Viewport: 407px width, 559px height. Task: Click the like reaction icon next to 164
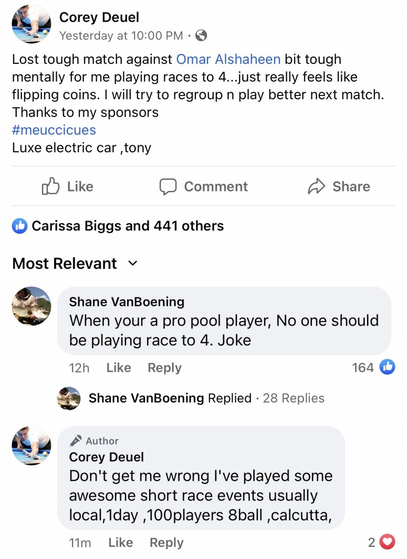pyautogui.click(x=387, y=367)
